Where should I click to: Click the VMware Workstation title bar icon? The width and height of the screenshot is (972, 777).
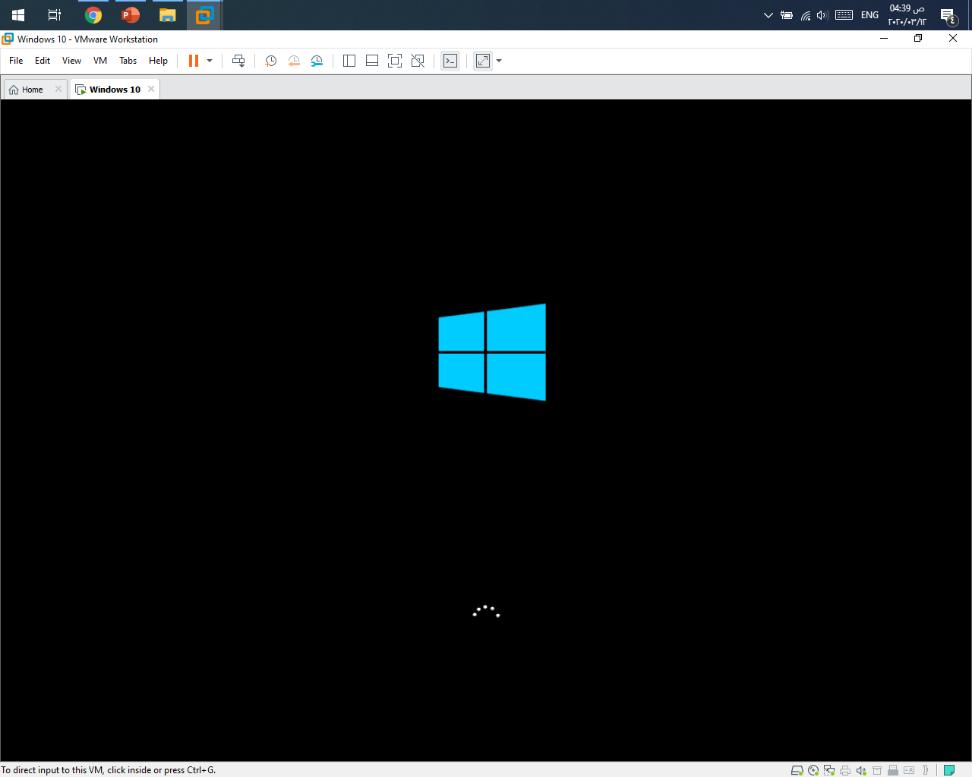pyautogui.click(x=8, y=39)
